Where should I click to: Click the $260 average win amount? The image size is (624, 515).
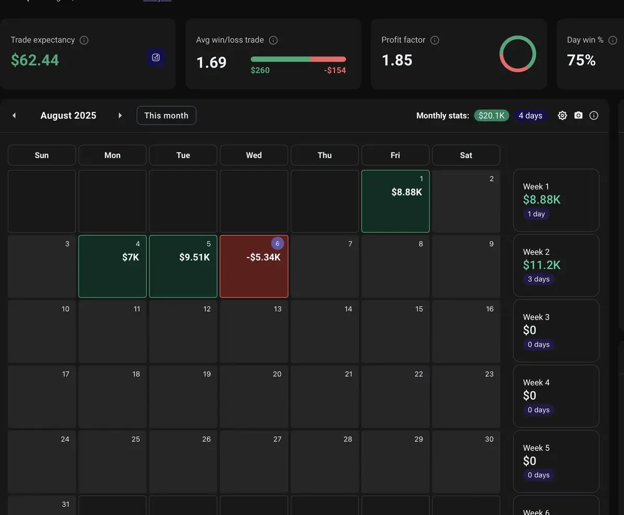point(260,70)
